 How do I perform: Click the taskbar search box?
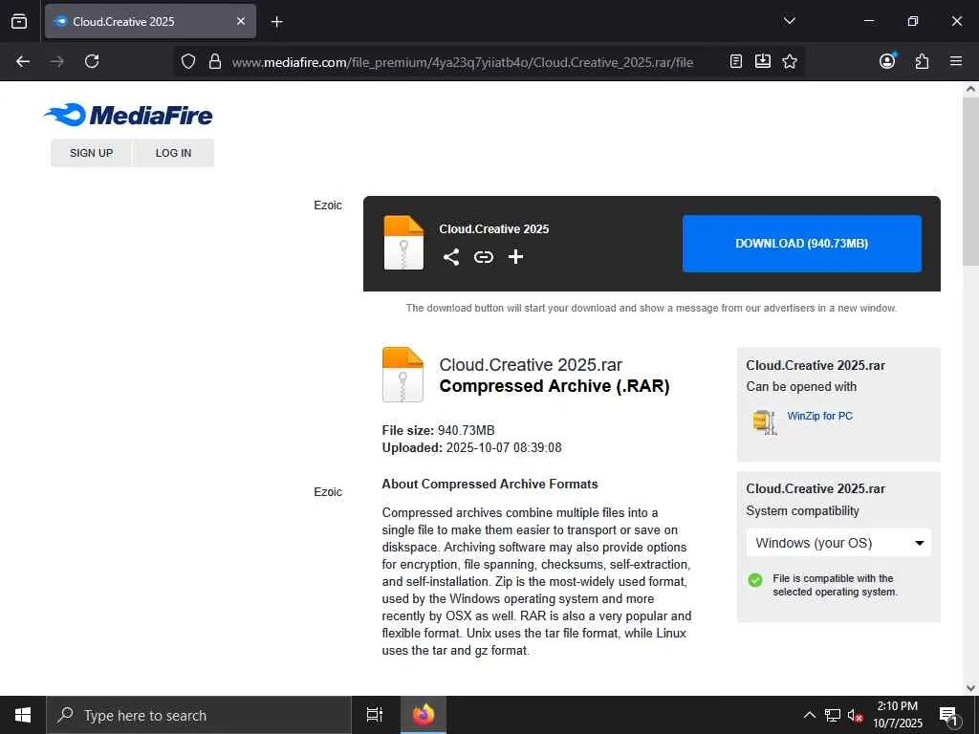199,715
